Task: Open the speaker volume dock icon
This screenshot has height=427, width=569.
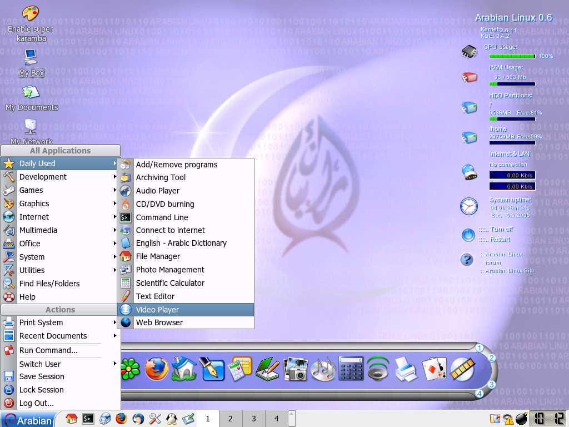Action: pyautogui.click(x=377, y=369)
